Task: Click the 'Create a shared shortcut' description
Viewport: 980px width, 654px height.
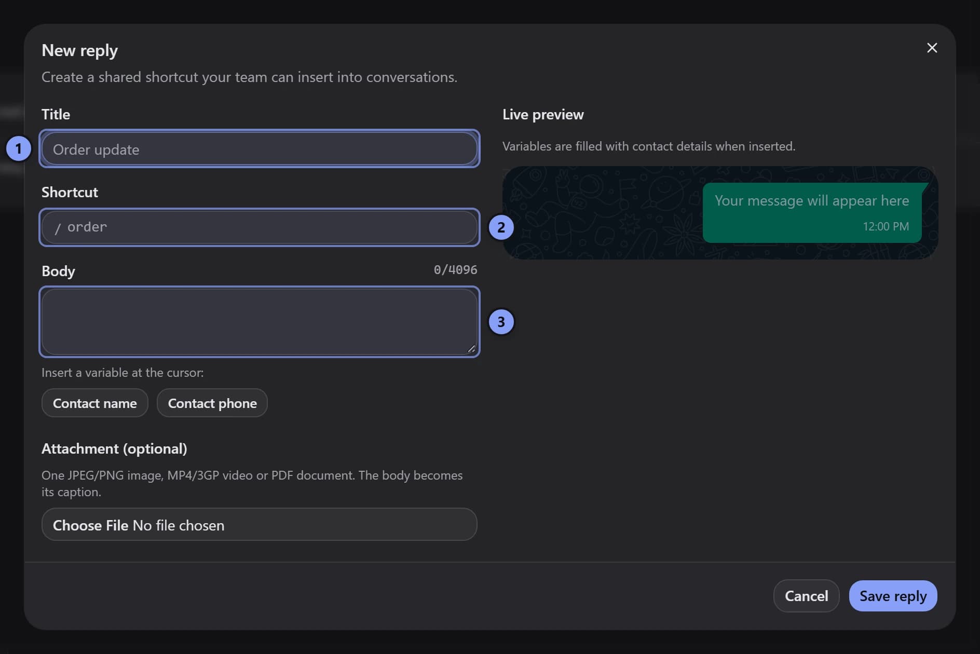Action: tap(249, 77)
